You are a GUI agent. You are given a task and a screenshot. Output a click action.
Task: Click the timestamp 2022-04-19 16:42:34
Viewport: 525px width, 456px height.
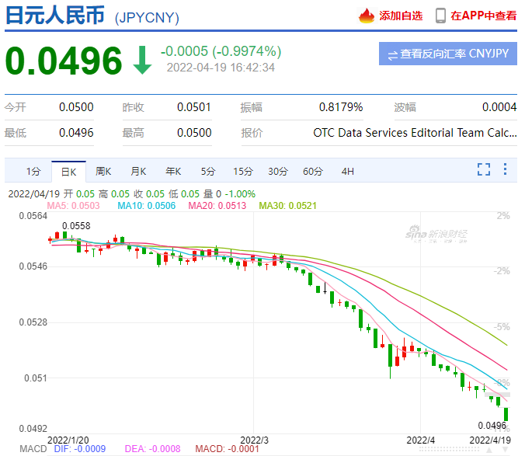[221, 68]
